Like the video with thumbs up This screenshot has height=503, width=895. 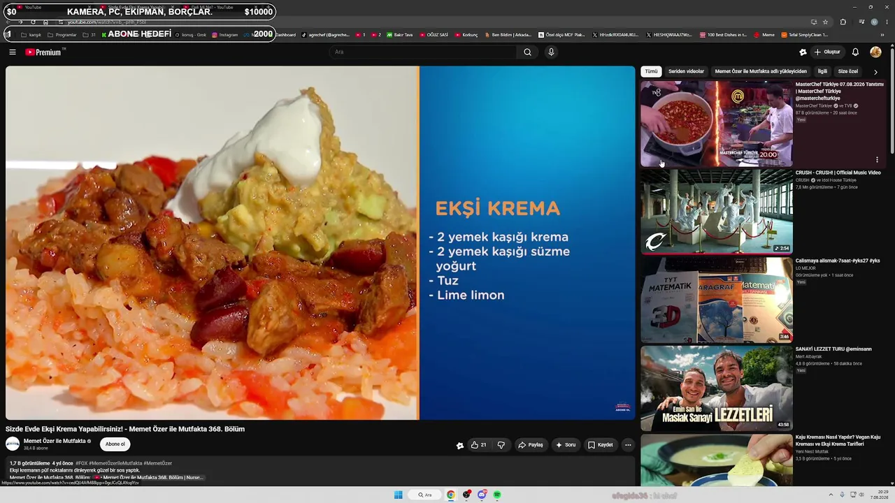[478, 445]
